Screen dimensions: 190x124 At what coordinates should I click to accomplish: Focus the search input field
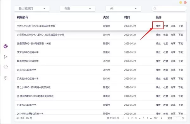169,9
